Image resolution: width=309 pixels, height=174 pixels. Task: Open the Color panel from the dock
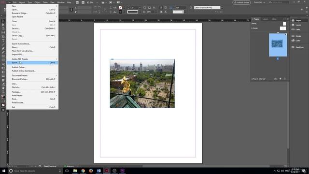[298, 41]
